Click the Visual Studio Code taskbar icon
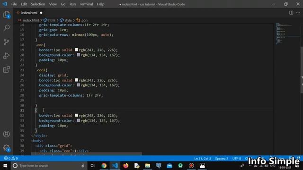This screenshot has width=303, height=170. (x=115, y=166)
